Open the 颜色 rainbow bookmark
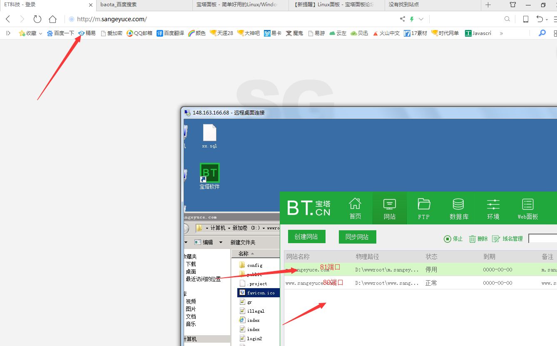The image size is (557, 346). point(197,33)
